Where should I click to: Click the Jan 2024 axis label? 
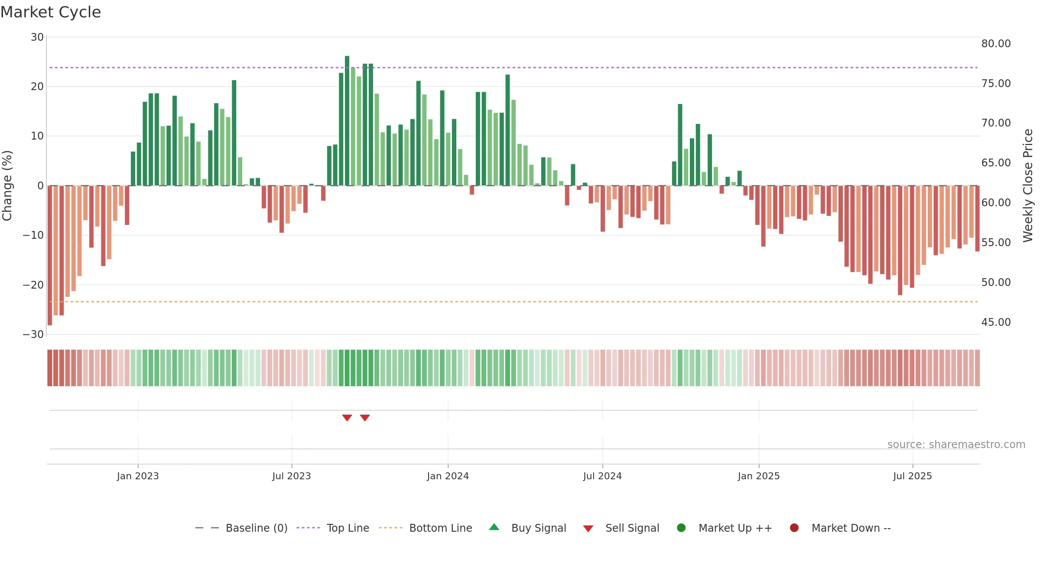click(x=448, y=476)
